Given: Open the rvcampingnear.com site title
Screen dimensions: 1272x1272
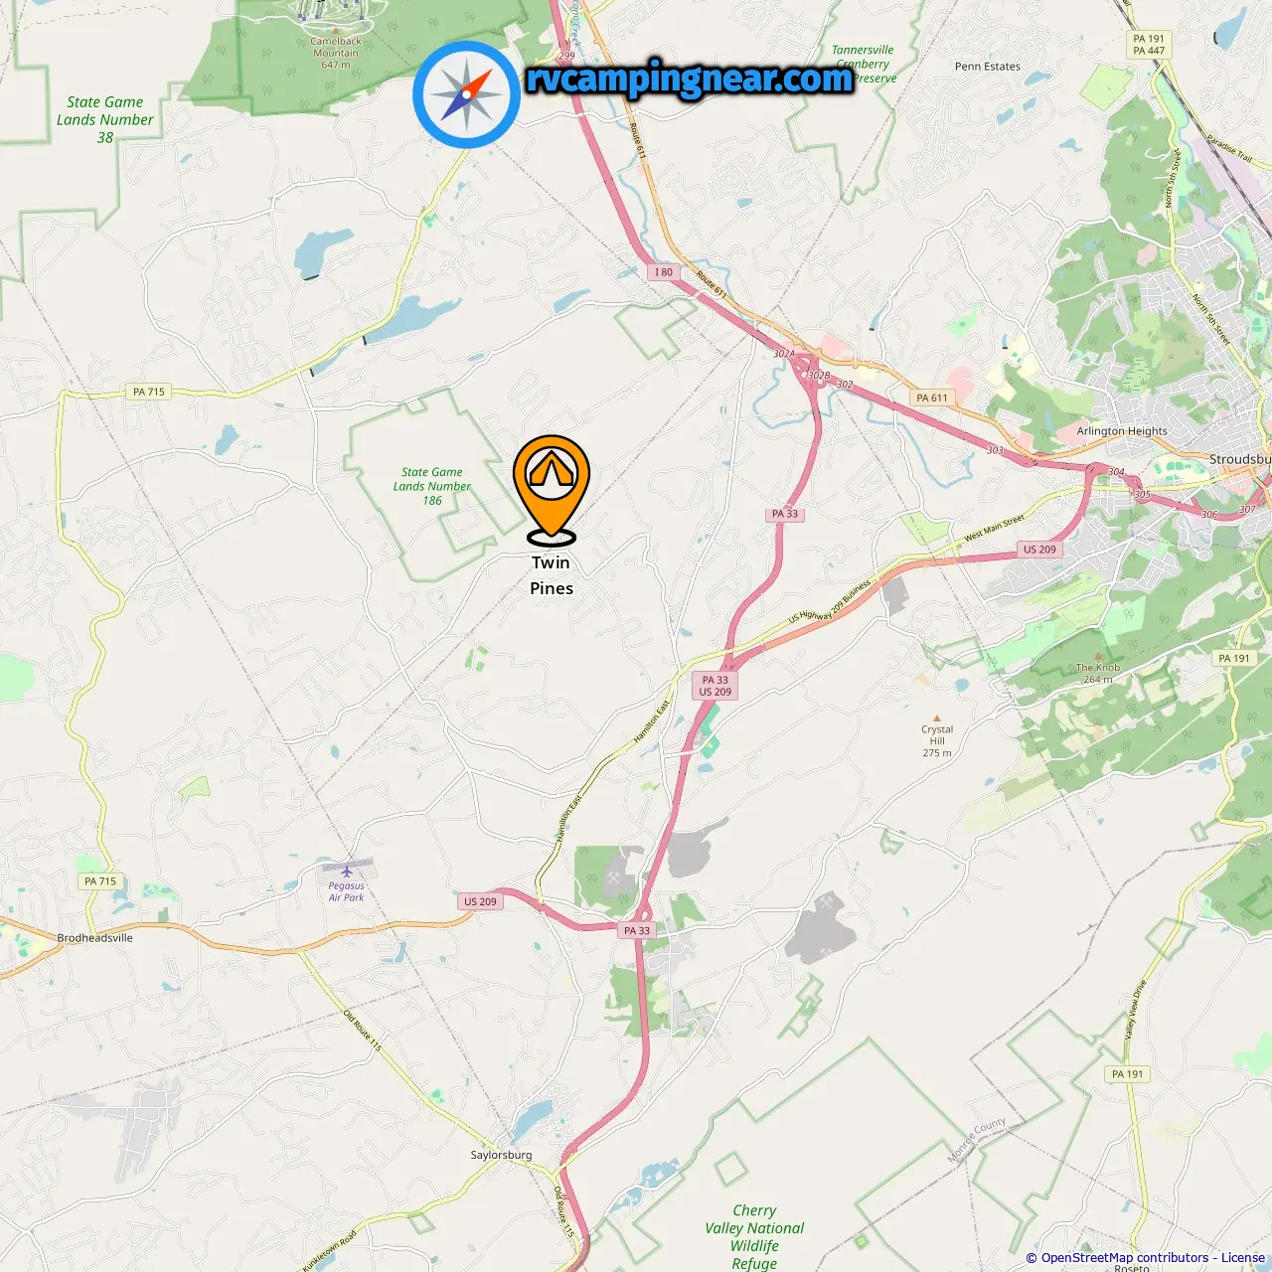Looking at the screenshot, I should 690,79.
